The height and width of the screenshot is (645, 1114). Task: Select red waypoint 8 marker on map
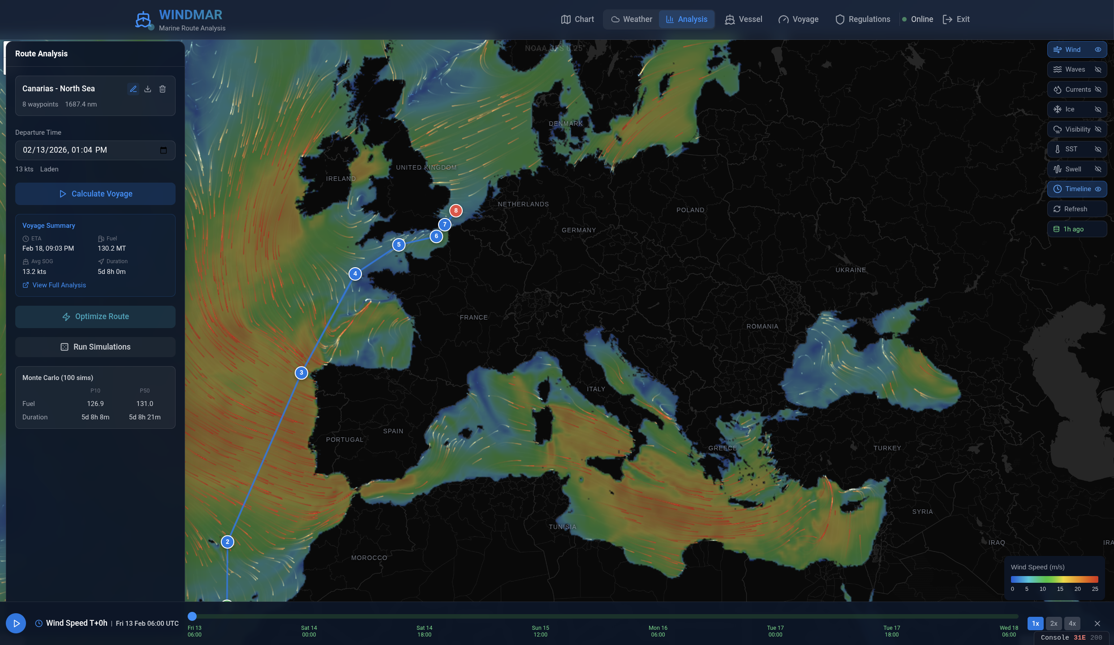click(x=456, y=210)
